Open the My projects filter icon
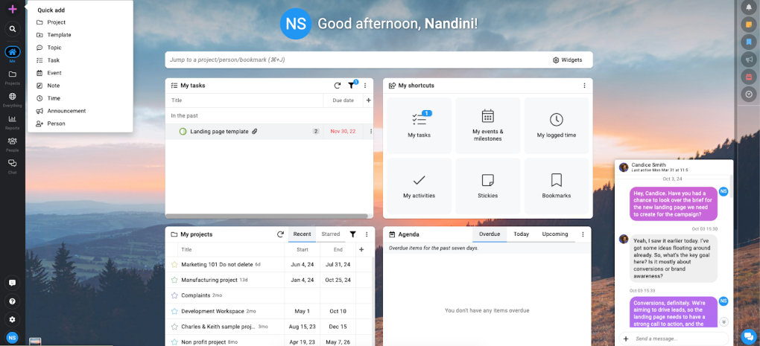This screenshot has height=346, width=760. pyautogui.click(x=353, y=234)
